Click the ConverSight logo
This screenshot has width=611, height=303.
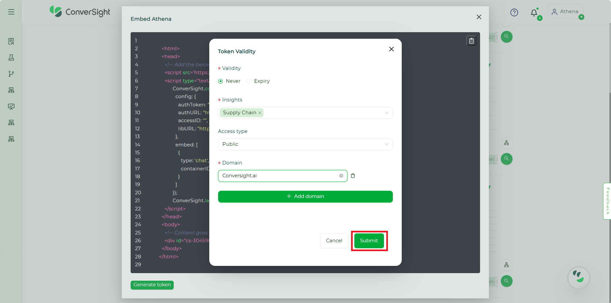click(x=80, y=12)
